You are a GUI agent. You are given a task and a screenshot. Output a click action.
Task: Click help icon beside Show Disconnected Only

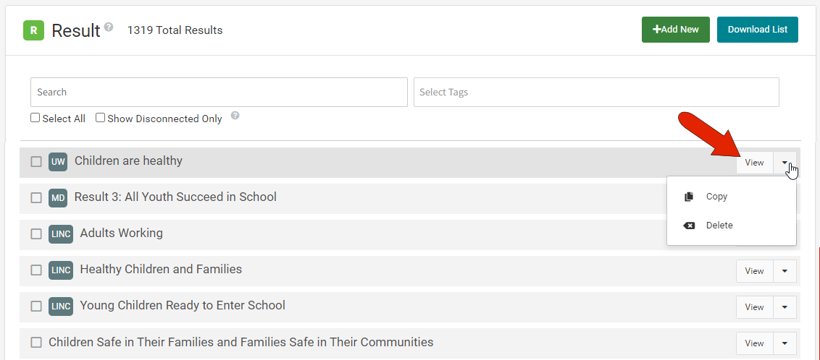point(235,116)
